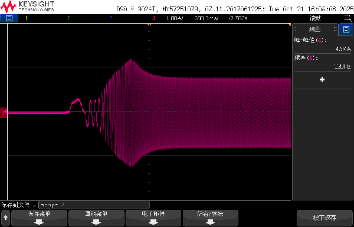Open the main menu icon at top-left

(9, 18)
